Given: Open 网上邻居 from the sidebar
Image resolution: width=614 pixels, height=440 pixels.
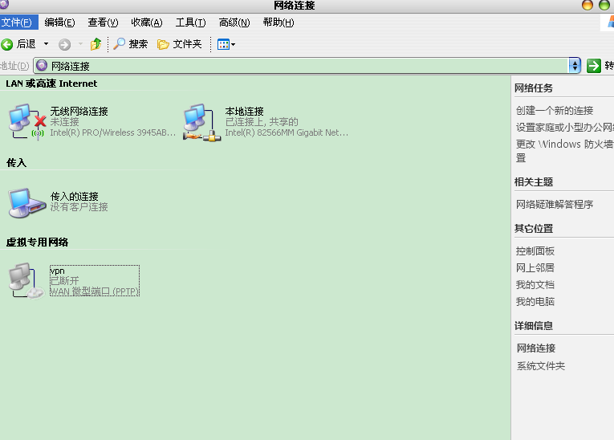Looking at the screenshot, I should (535, 268).
